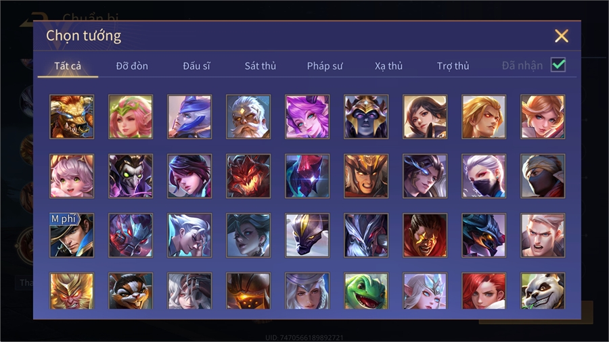Close the 'Chọn tướng' dialog

[561, 36]
